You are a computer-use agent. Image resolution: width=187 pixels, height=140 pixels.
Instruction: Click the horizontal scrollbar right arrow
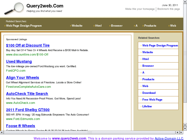click(x=181, y=132)
